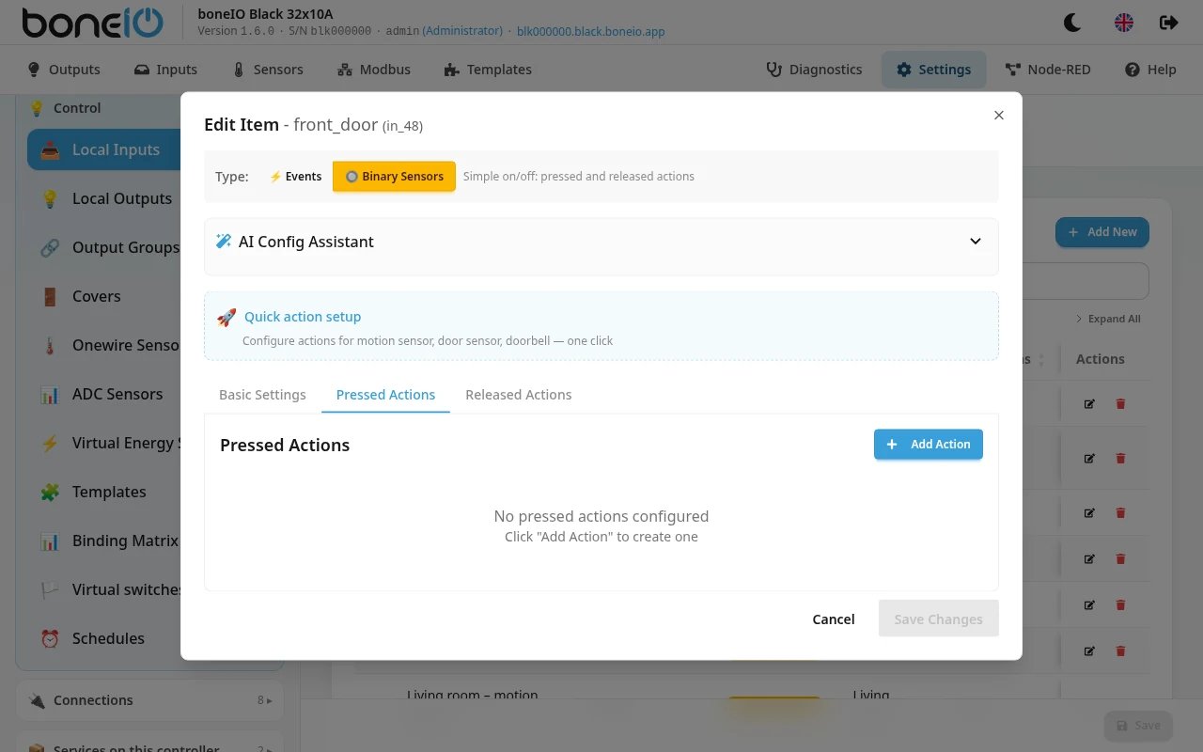The height and width of the screenshot is (752, 1203).
Task: Switch to Released Actions tab
Action: 519,395
